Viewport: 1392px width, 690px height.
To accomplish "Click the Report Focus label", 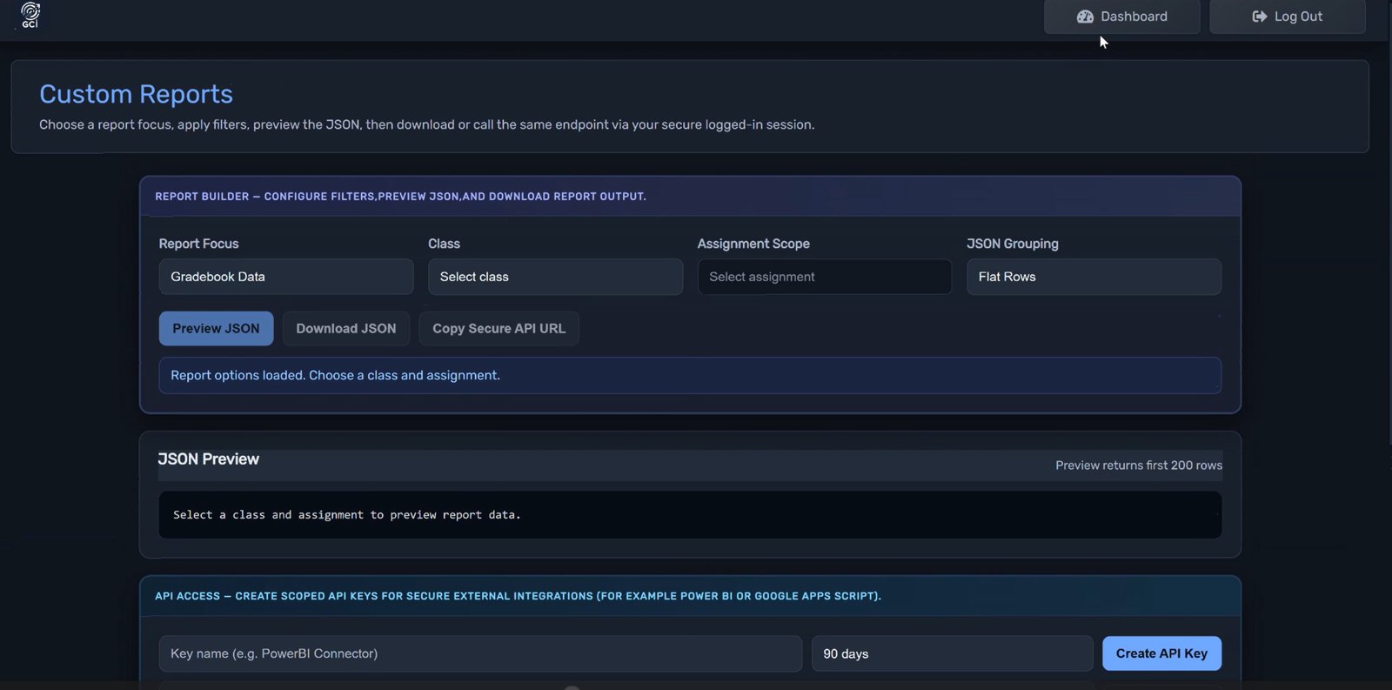I will [198, 244].
